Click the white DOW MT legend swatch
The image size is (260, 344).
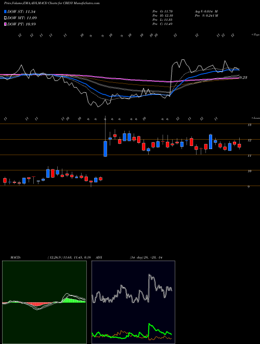[x=5, y=18]
